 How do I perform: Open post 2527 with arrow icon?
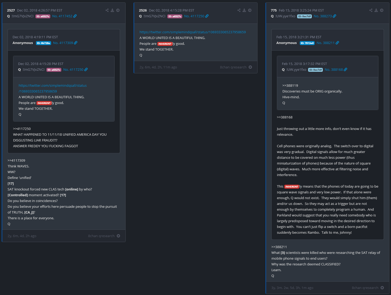[118, 10]
